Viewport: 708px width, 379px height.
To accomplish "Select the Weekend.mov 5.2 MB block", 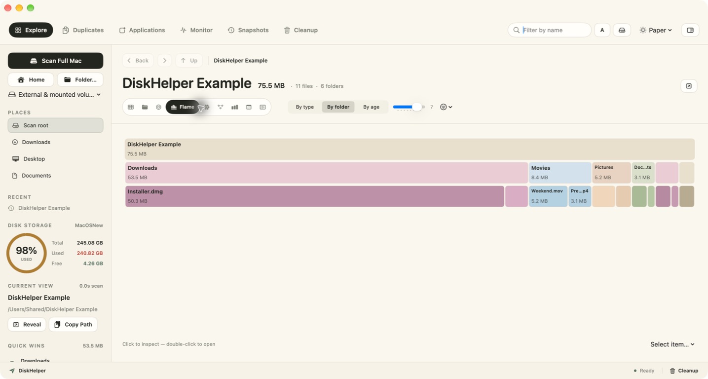I will [x=548, y=196].
